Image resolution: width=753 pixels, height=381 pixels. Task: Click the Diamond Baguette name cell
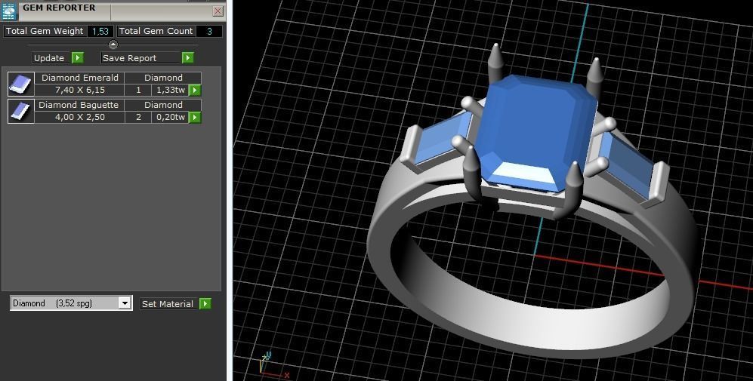80,105
